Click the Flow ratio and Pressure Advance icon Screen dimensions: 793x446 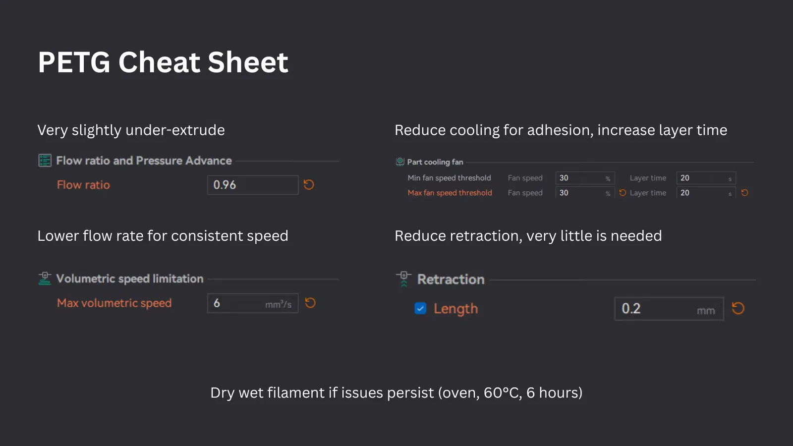coord(45,161)
